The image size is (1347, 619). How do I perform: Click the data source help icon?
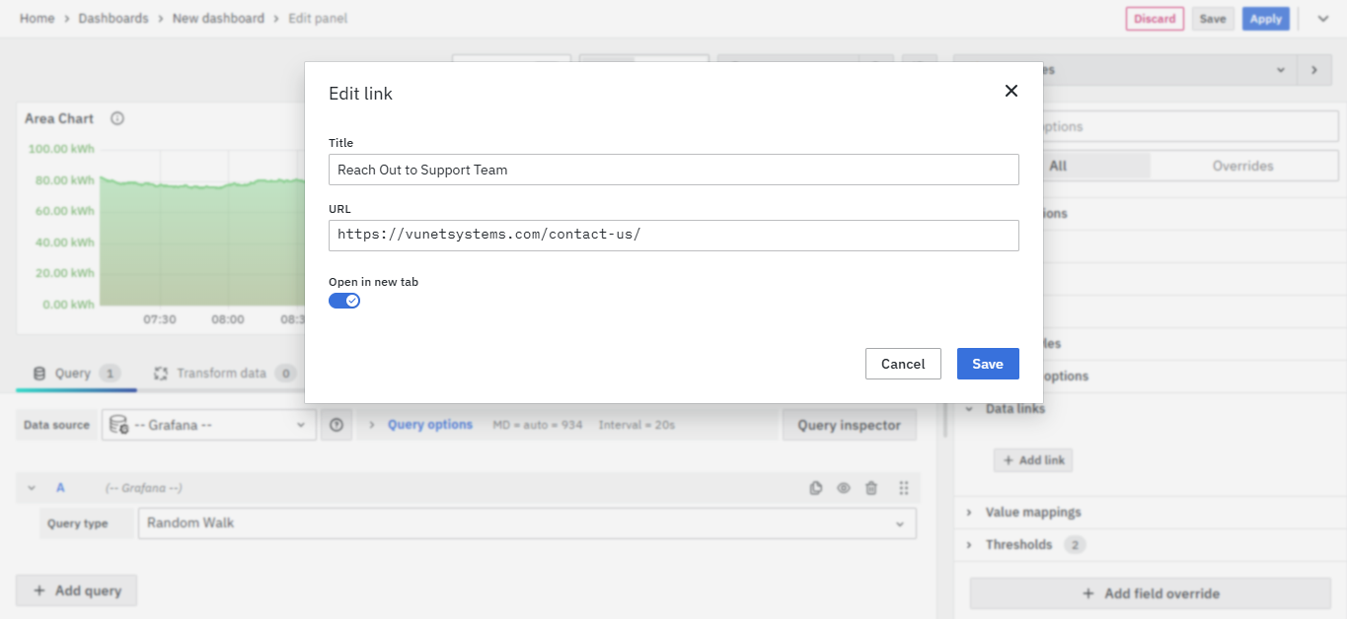pos(337,425)
